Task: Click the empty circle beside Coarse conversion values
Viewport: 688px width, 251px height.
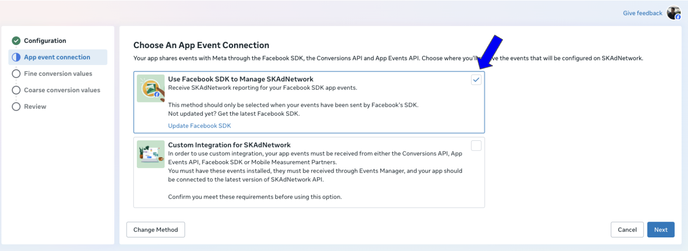Action: click(16, 90)
